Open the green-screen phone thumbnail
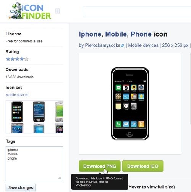 pyautogui.click(x=59, y=112)
